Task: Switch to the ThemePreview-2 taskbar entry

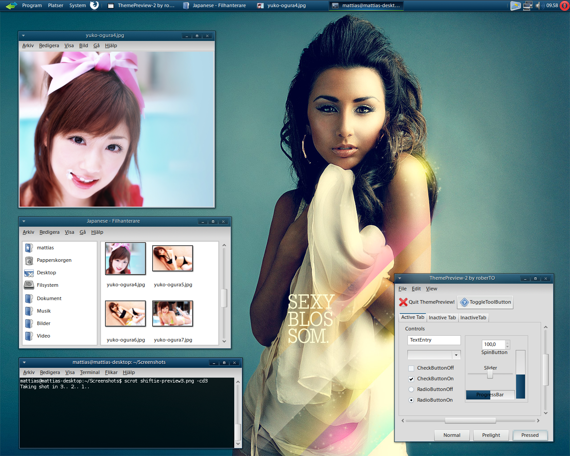Action: [x=142, y=6]
